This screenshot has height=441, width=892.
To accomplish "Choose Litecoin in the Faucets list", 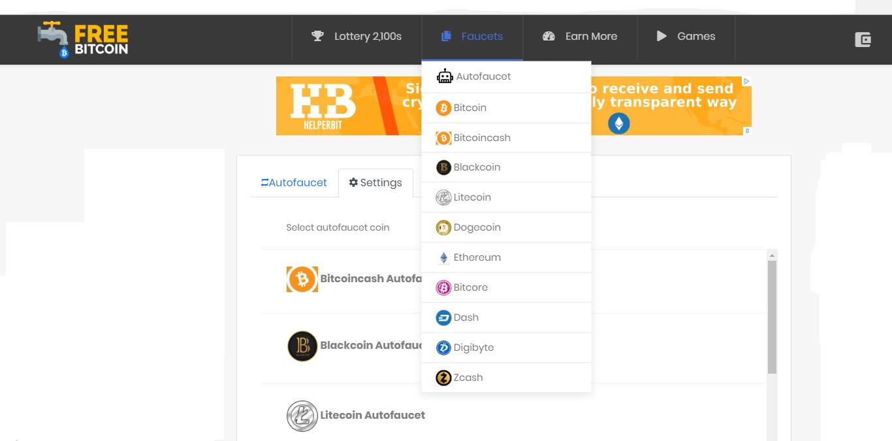I will pyautogui.click(x=506, y=197).
